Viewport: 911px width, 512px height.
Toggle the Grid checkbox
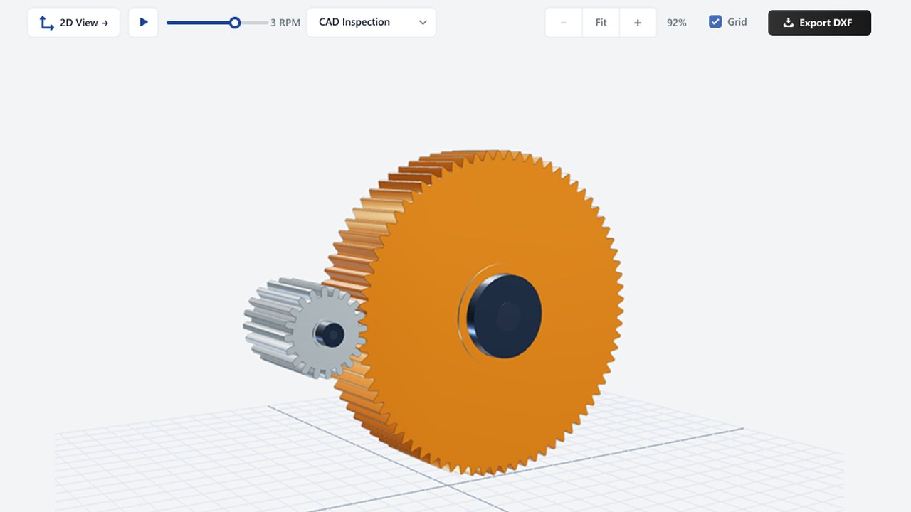click(x=715, y=22)
